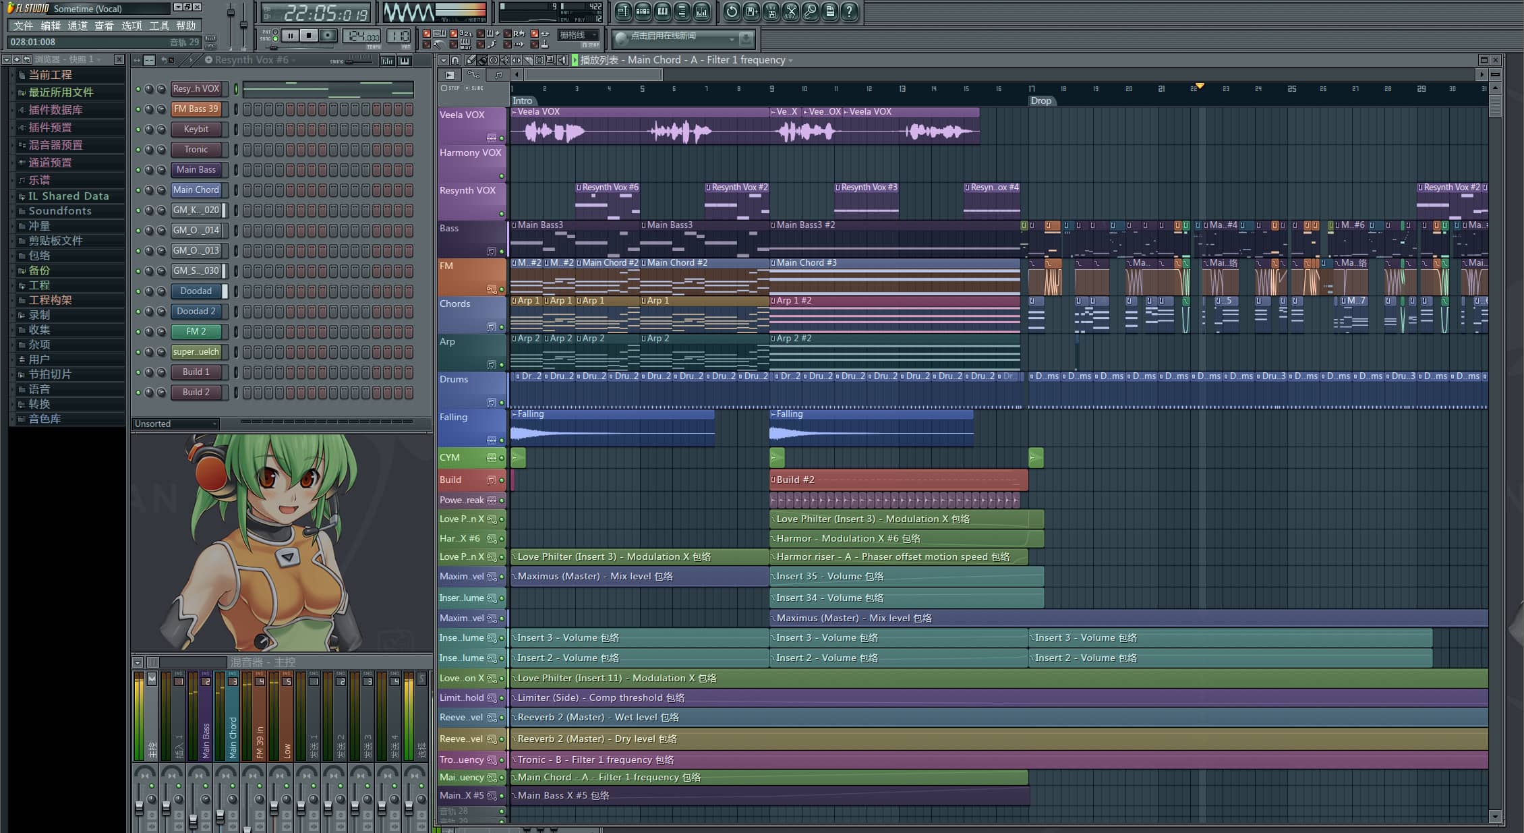Mute the Keybit channel green light

point(138,130)
